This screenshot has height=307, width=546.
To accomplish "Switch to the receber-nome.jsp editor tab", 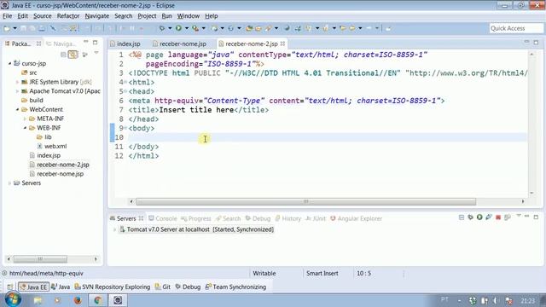I will [x=180, y=43].
